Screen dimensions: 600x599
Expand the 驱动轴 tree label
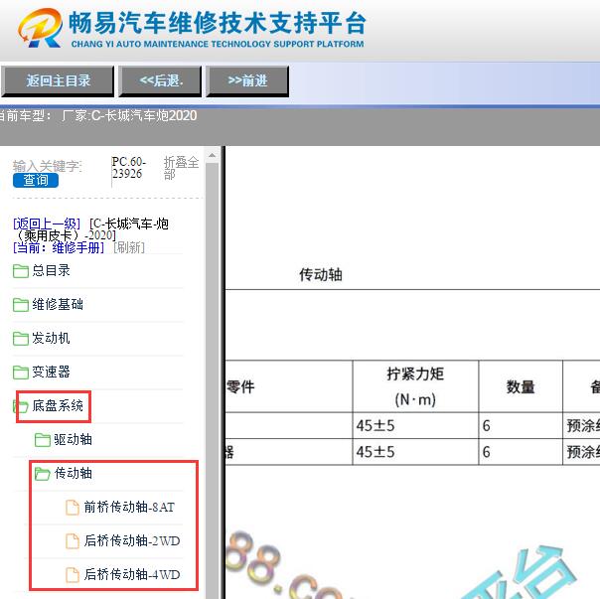73,439
